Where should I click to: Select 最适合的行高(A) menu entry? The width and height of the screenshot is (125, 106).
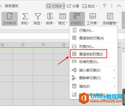[x=93, y=38]
